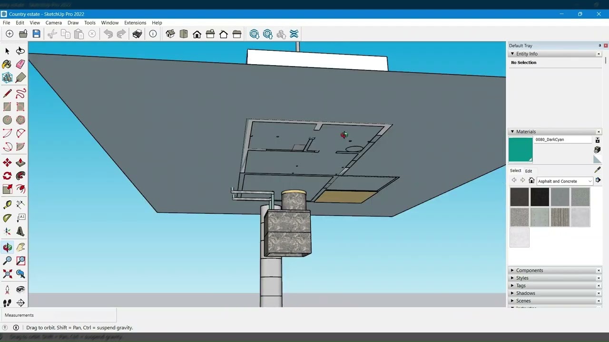The height and width of the screenshot is (342, 609).
Task: Select the Zoom magnifier tool
Action: tap(7, 261)
